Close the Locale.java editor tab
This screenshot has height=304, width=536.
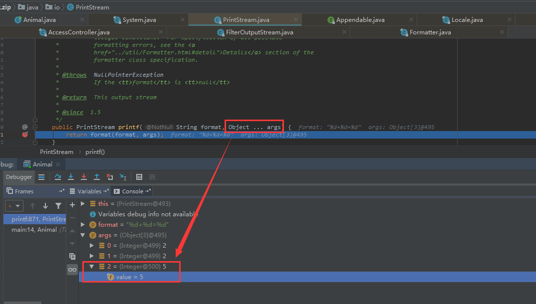pos(510,20)
